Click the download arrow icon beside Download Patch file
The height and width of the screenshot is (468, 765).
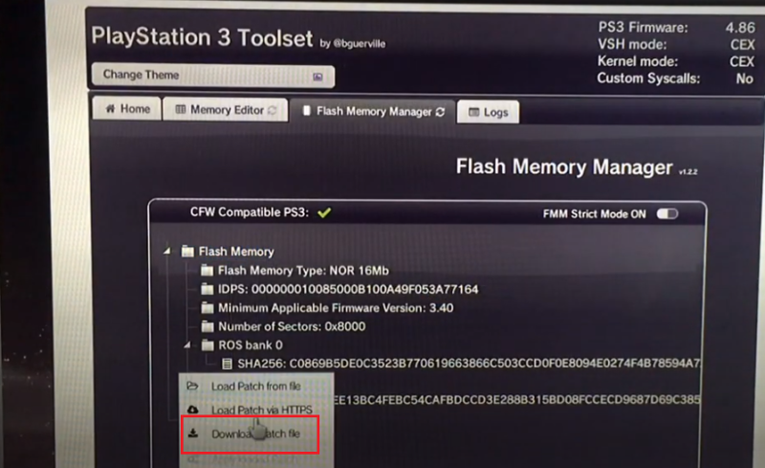pyautogui.click(x=193, y=434)
